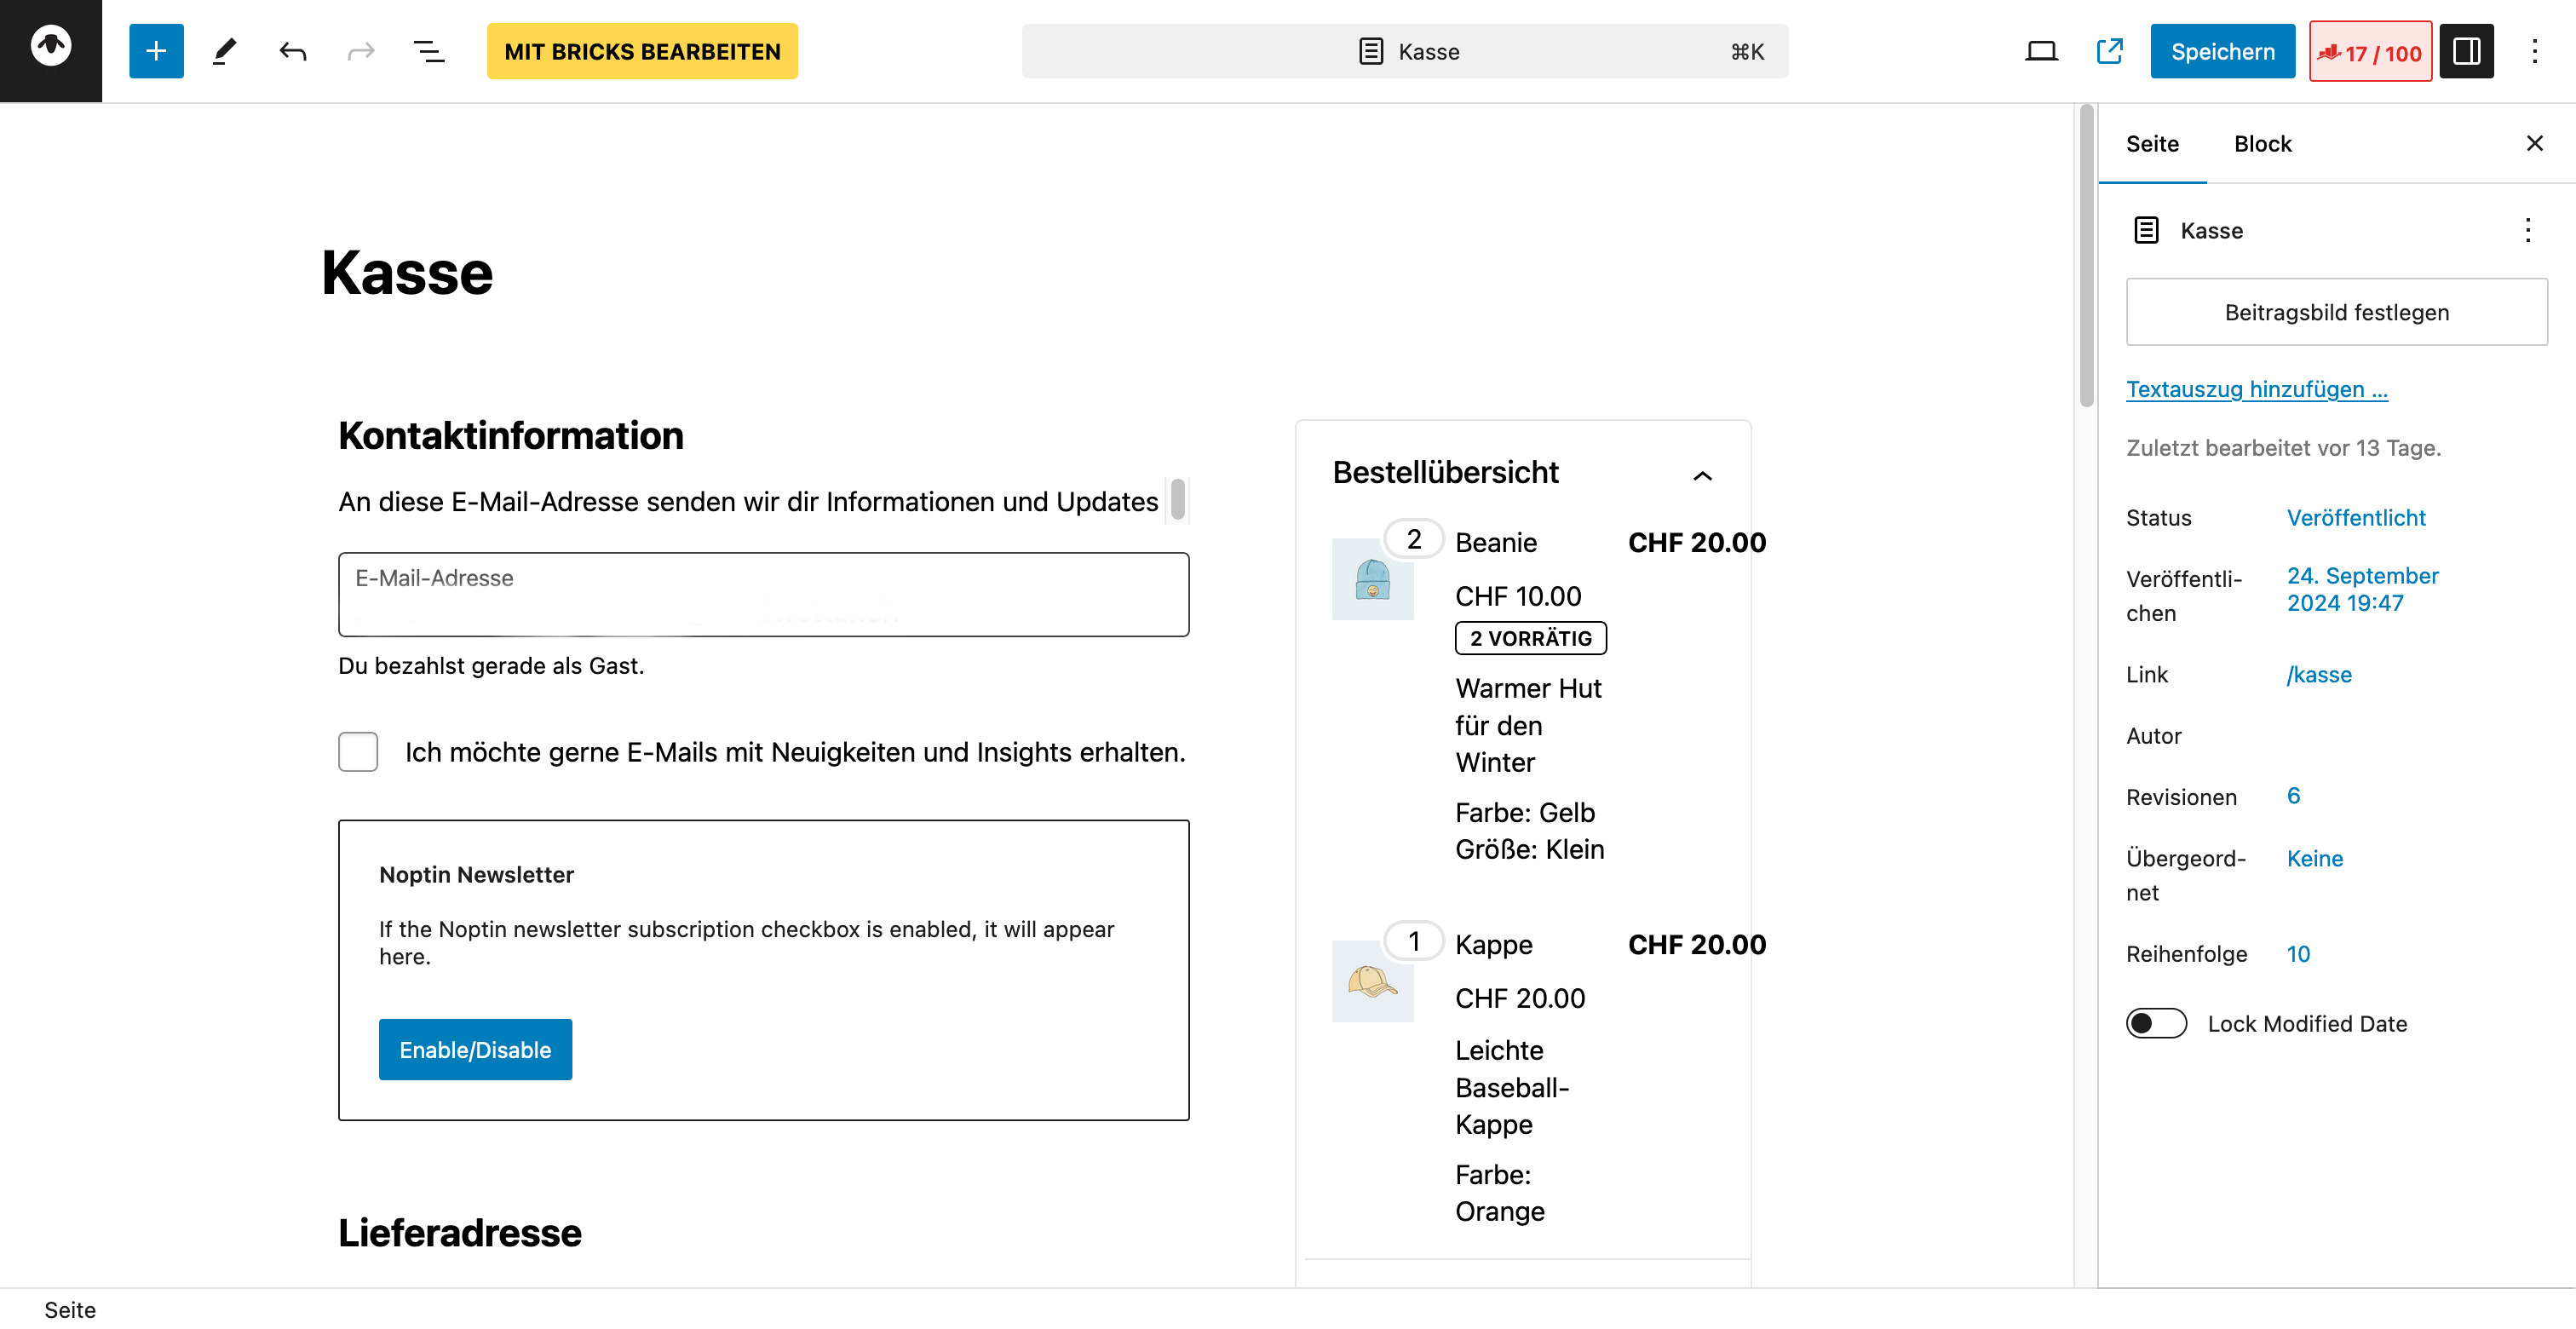Switch to the Block tab
This screenshot has width=2576, height=1329.
pyautogui.click(x=2262, y=144)
